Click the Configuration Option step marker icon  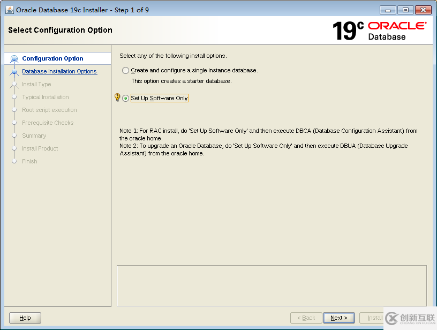click(14, 59)
